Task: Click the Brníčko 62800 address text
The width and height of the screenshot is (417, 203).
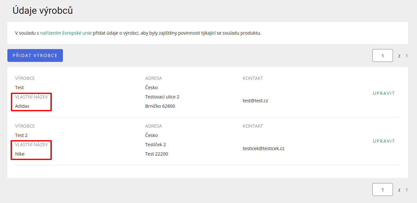Action: (160, 106)
